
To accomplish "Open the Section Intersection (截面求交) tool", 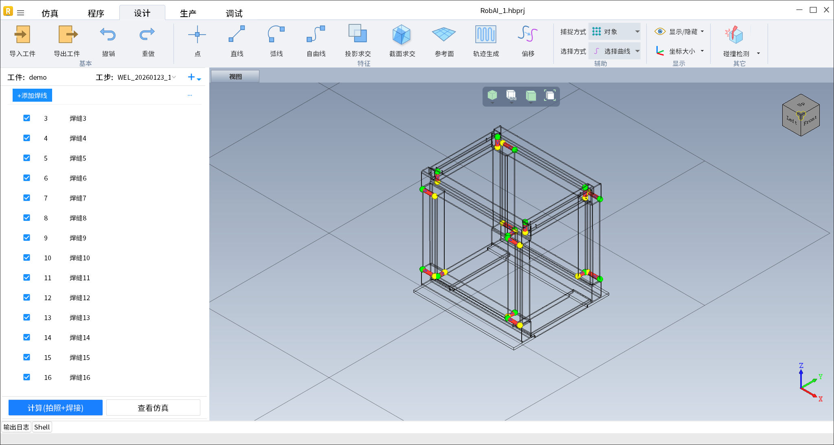I will pos(402,35).
